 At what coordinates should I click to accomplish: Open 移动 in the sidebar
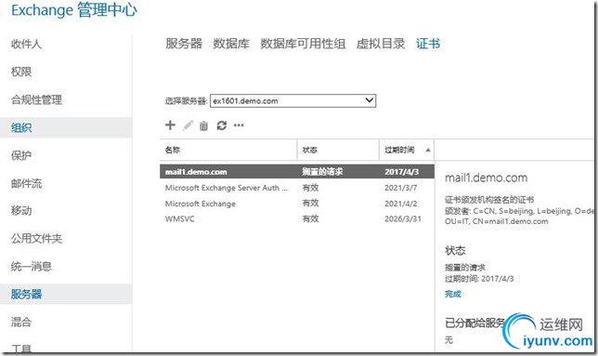[x=21, y=211]
